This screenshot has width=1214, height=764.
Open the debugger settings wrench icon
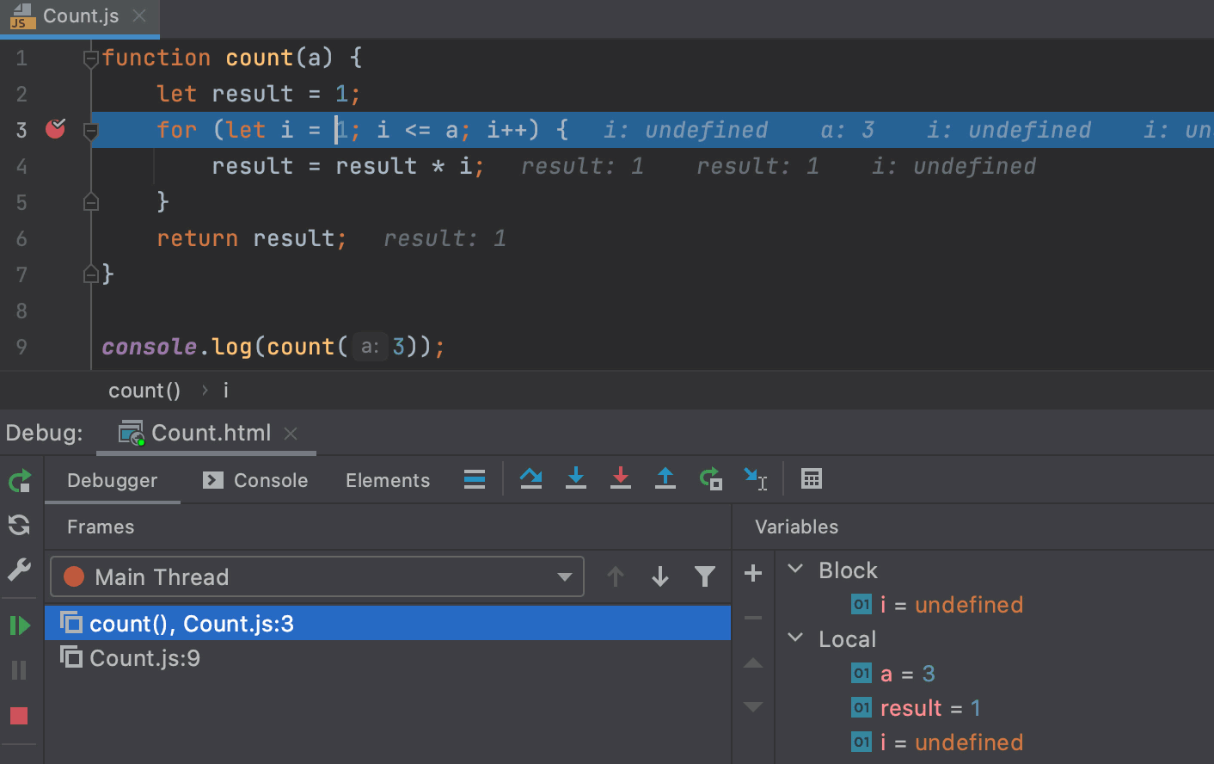(19, 570)
